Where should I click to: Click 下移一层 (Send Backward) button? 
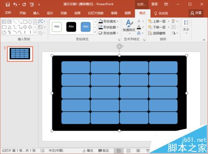157,27
